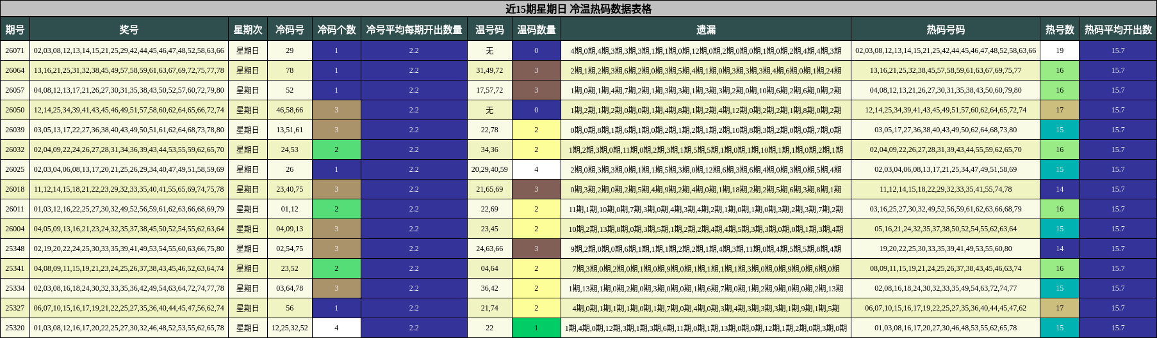Viewport: 1157px width, 338px height.
Task: Click cold numbers '04,09,13' in row 26004
Action: (290, 229)
